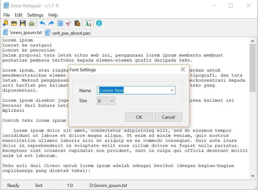
Task: Click the 'dipresentasi.' line in the editor
Action: point(20,90)
